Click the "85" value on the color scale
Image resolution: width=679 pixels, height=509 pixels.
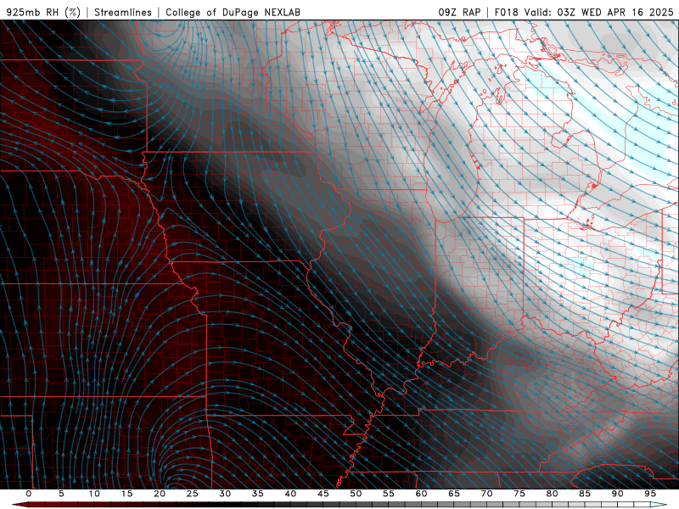[584, 494]
